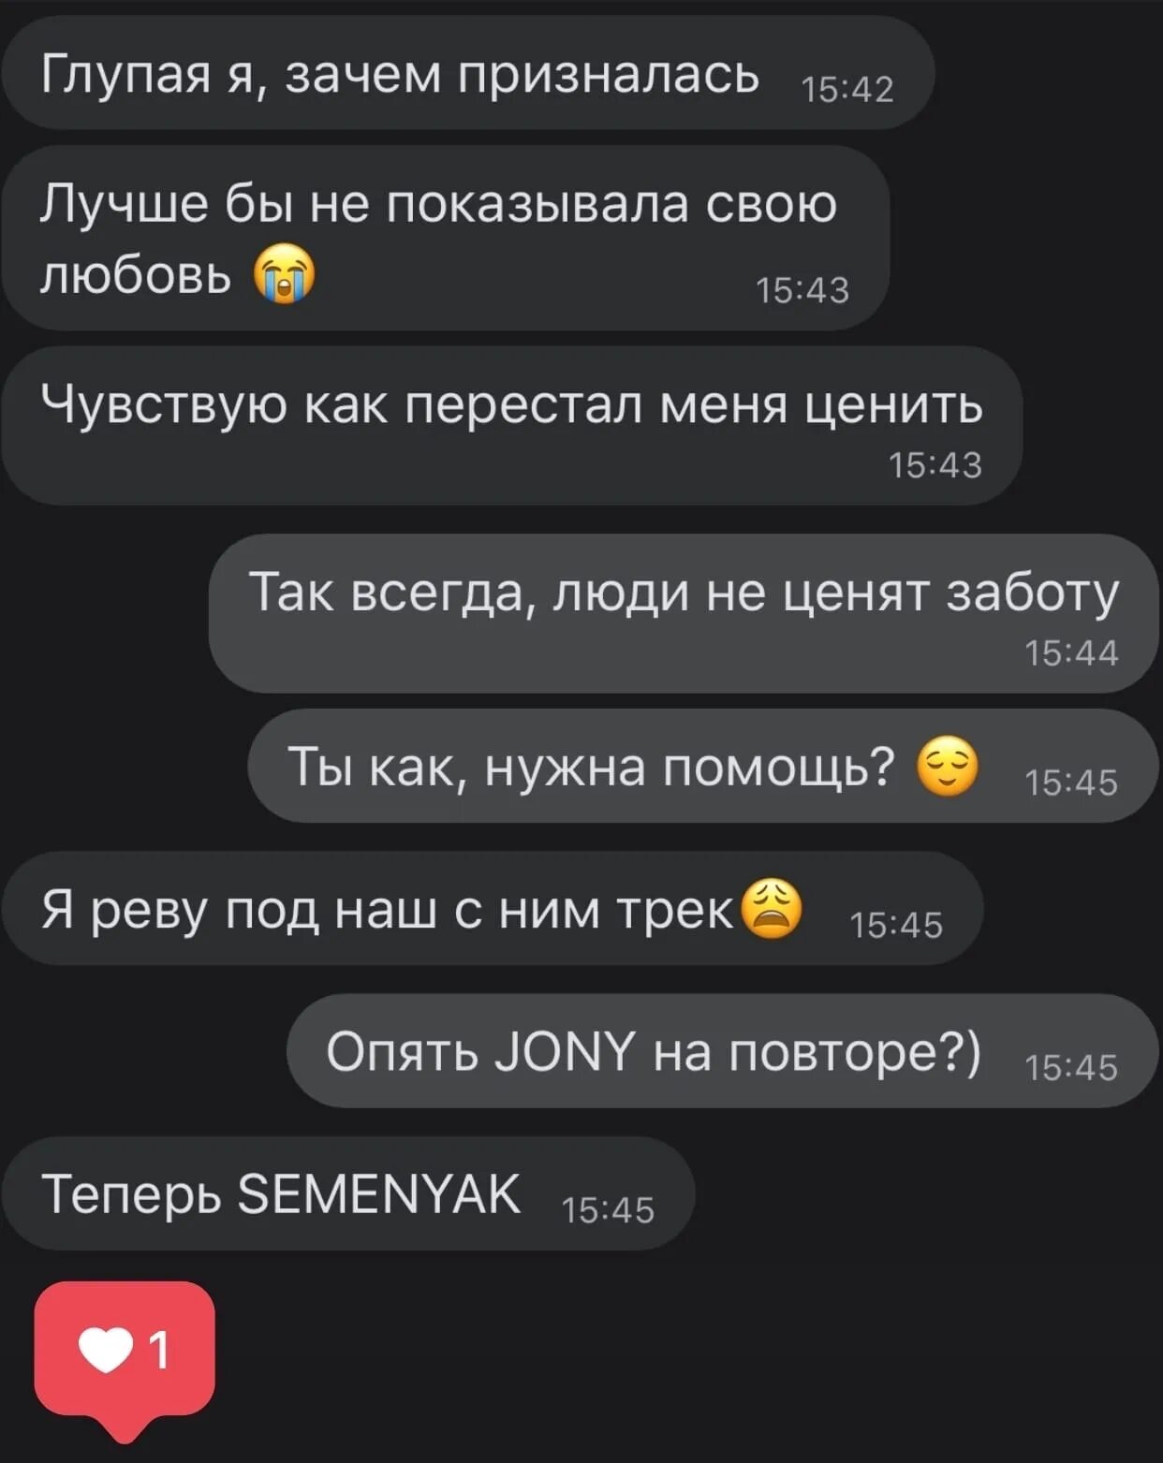Screen dimensions: 1163x1463
Task: Click the weary face emoji after трек
Action: pyautogui.click(x=772, y=909)
